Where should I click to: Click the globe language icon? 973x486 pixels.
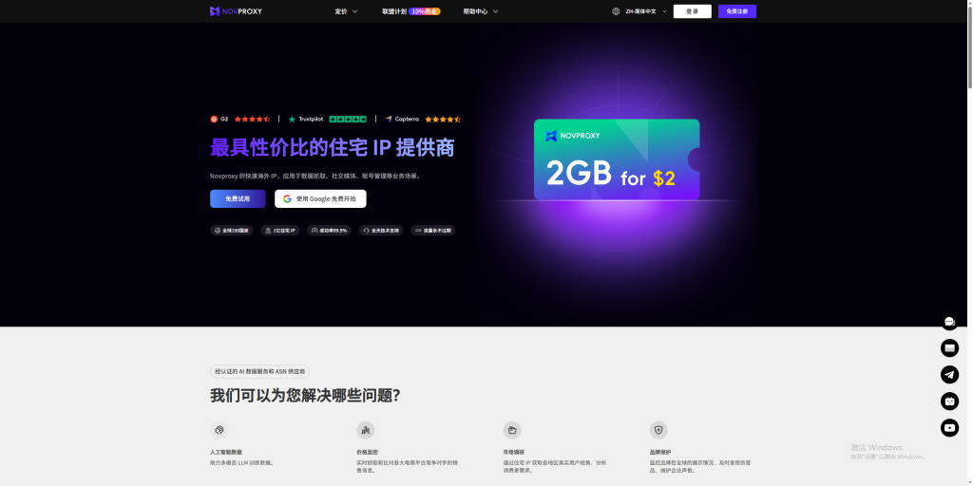click(616, 11)
